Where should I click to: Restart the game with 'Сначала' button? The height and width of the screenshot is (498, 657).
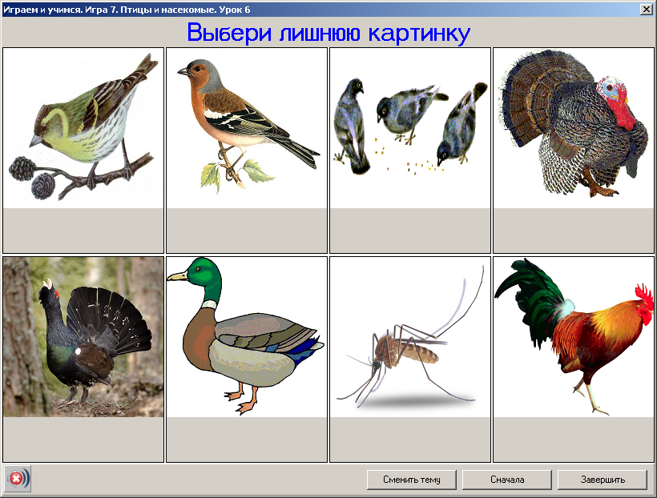[507, 480]
